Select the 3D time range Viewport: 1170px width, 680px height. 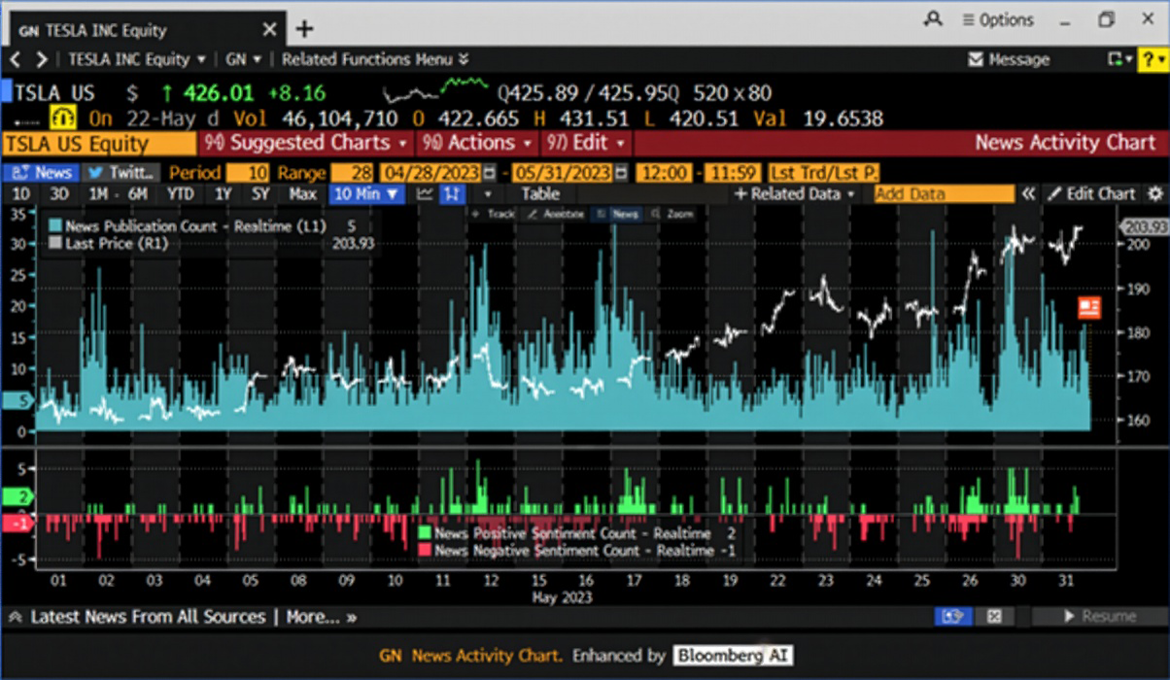[59, 193]
